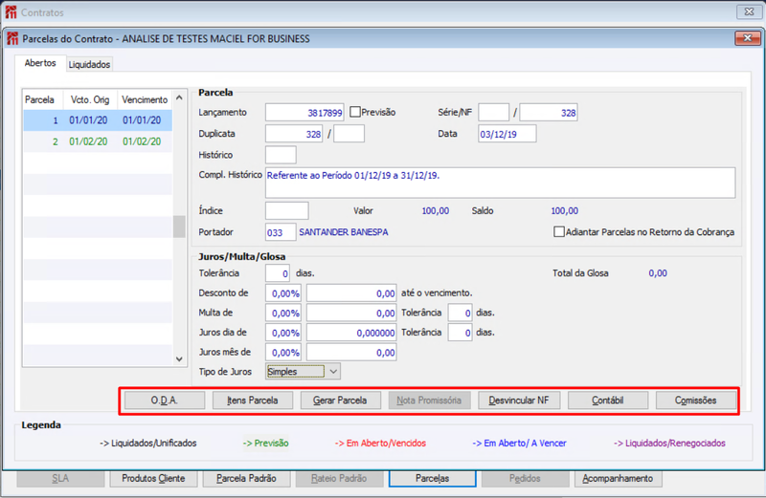The height and width of the screenshot is (498, 766).
Task: Enable the Previsão checkbox
Action: point(355,112)
